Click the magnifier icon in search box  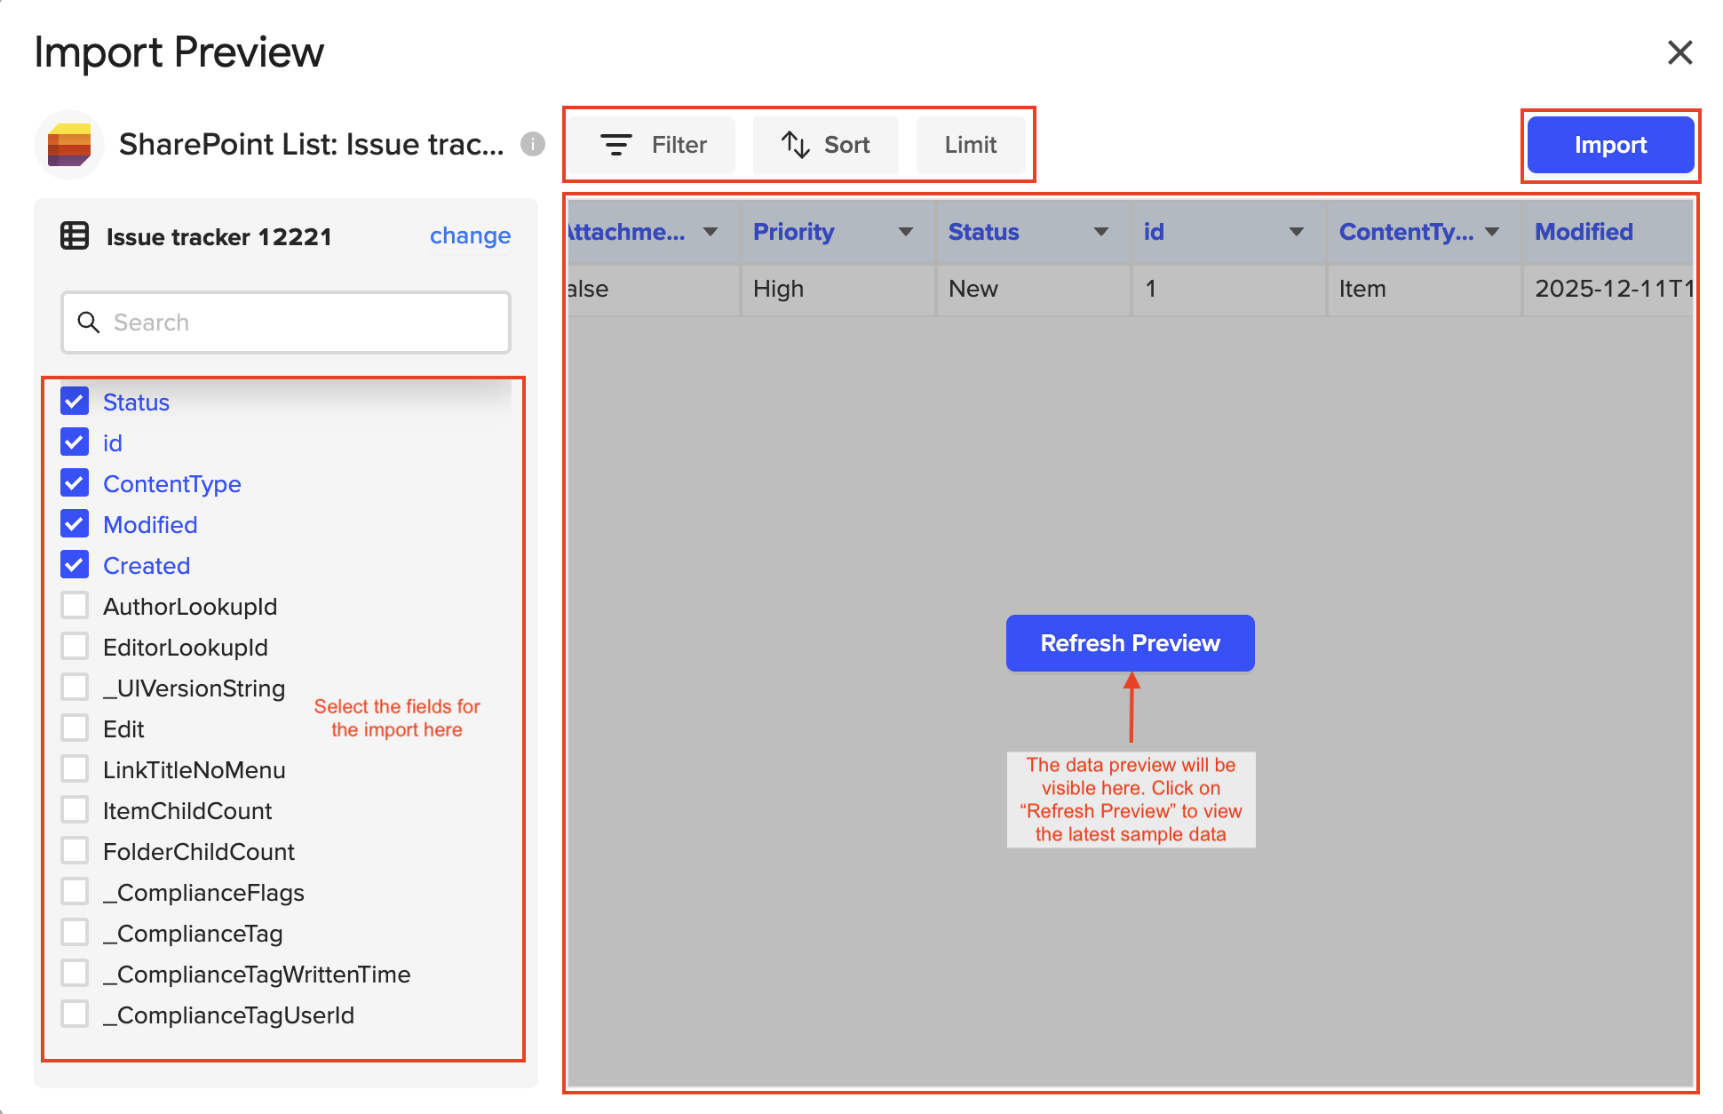pyautogui.click(x=89, y=322)
